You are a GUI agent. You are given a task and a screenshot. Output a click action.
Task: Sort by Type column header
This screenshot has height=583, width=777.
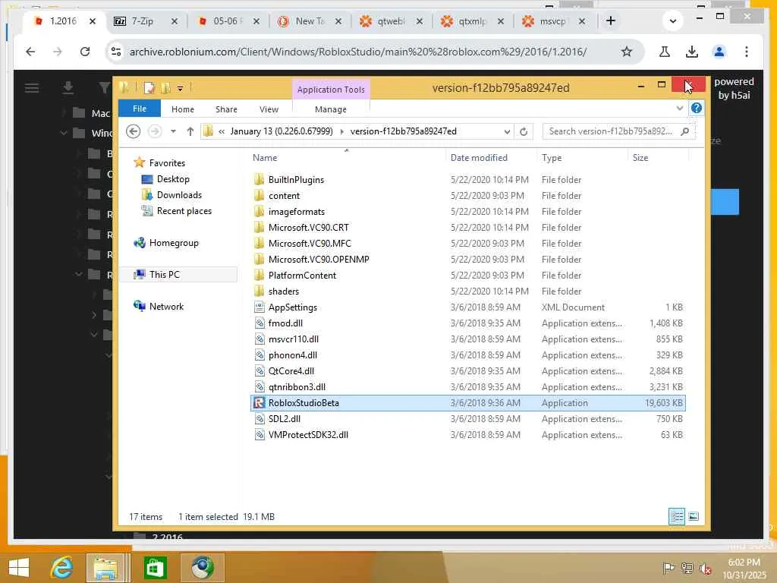pos(552,158)
